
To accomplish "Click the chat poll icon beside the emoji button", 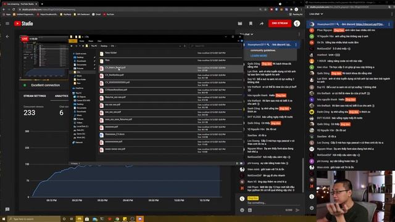I will (x=250, y=210).
